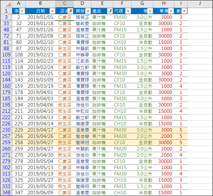The image size is (213, 196).
Task: Click the Select All corner triangle
Action: click(x=8, y=4)
